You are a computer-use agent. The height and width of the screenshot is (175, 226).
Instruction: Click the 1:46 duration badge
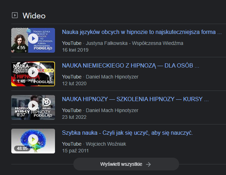tap(21, 81)
